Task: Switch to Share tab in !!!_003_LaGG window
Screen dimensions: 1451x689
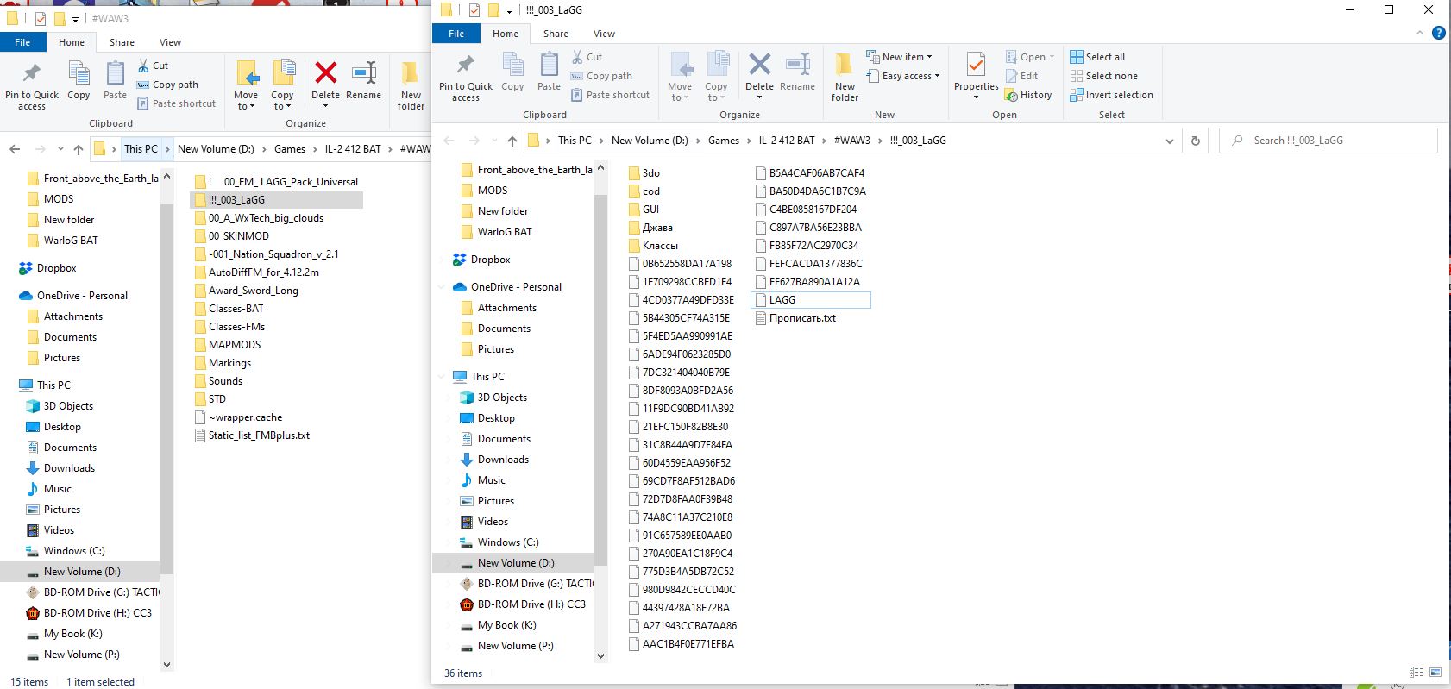Action: [x=556, y=34]
